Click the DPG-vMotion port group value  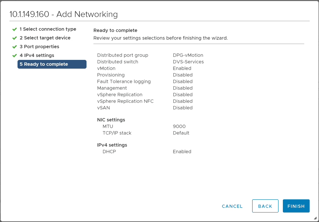point(187,55)
